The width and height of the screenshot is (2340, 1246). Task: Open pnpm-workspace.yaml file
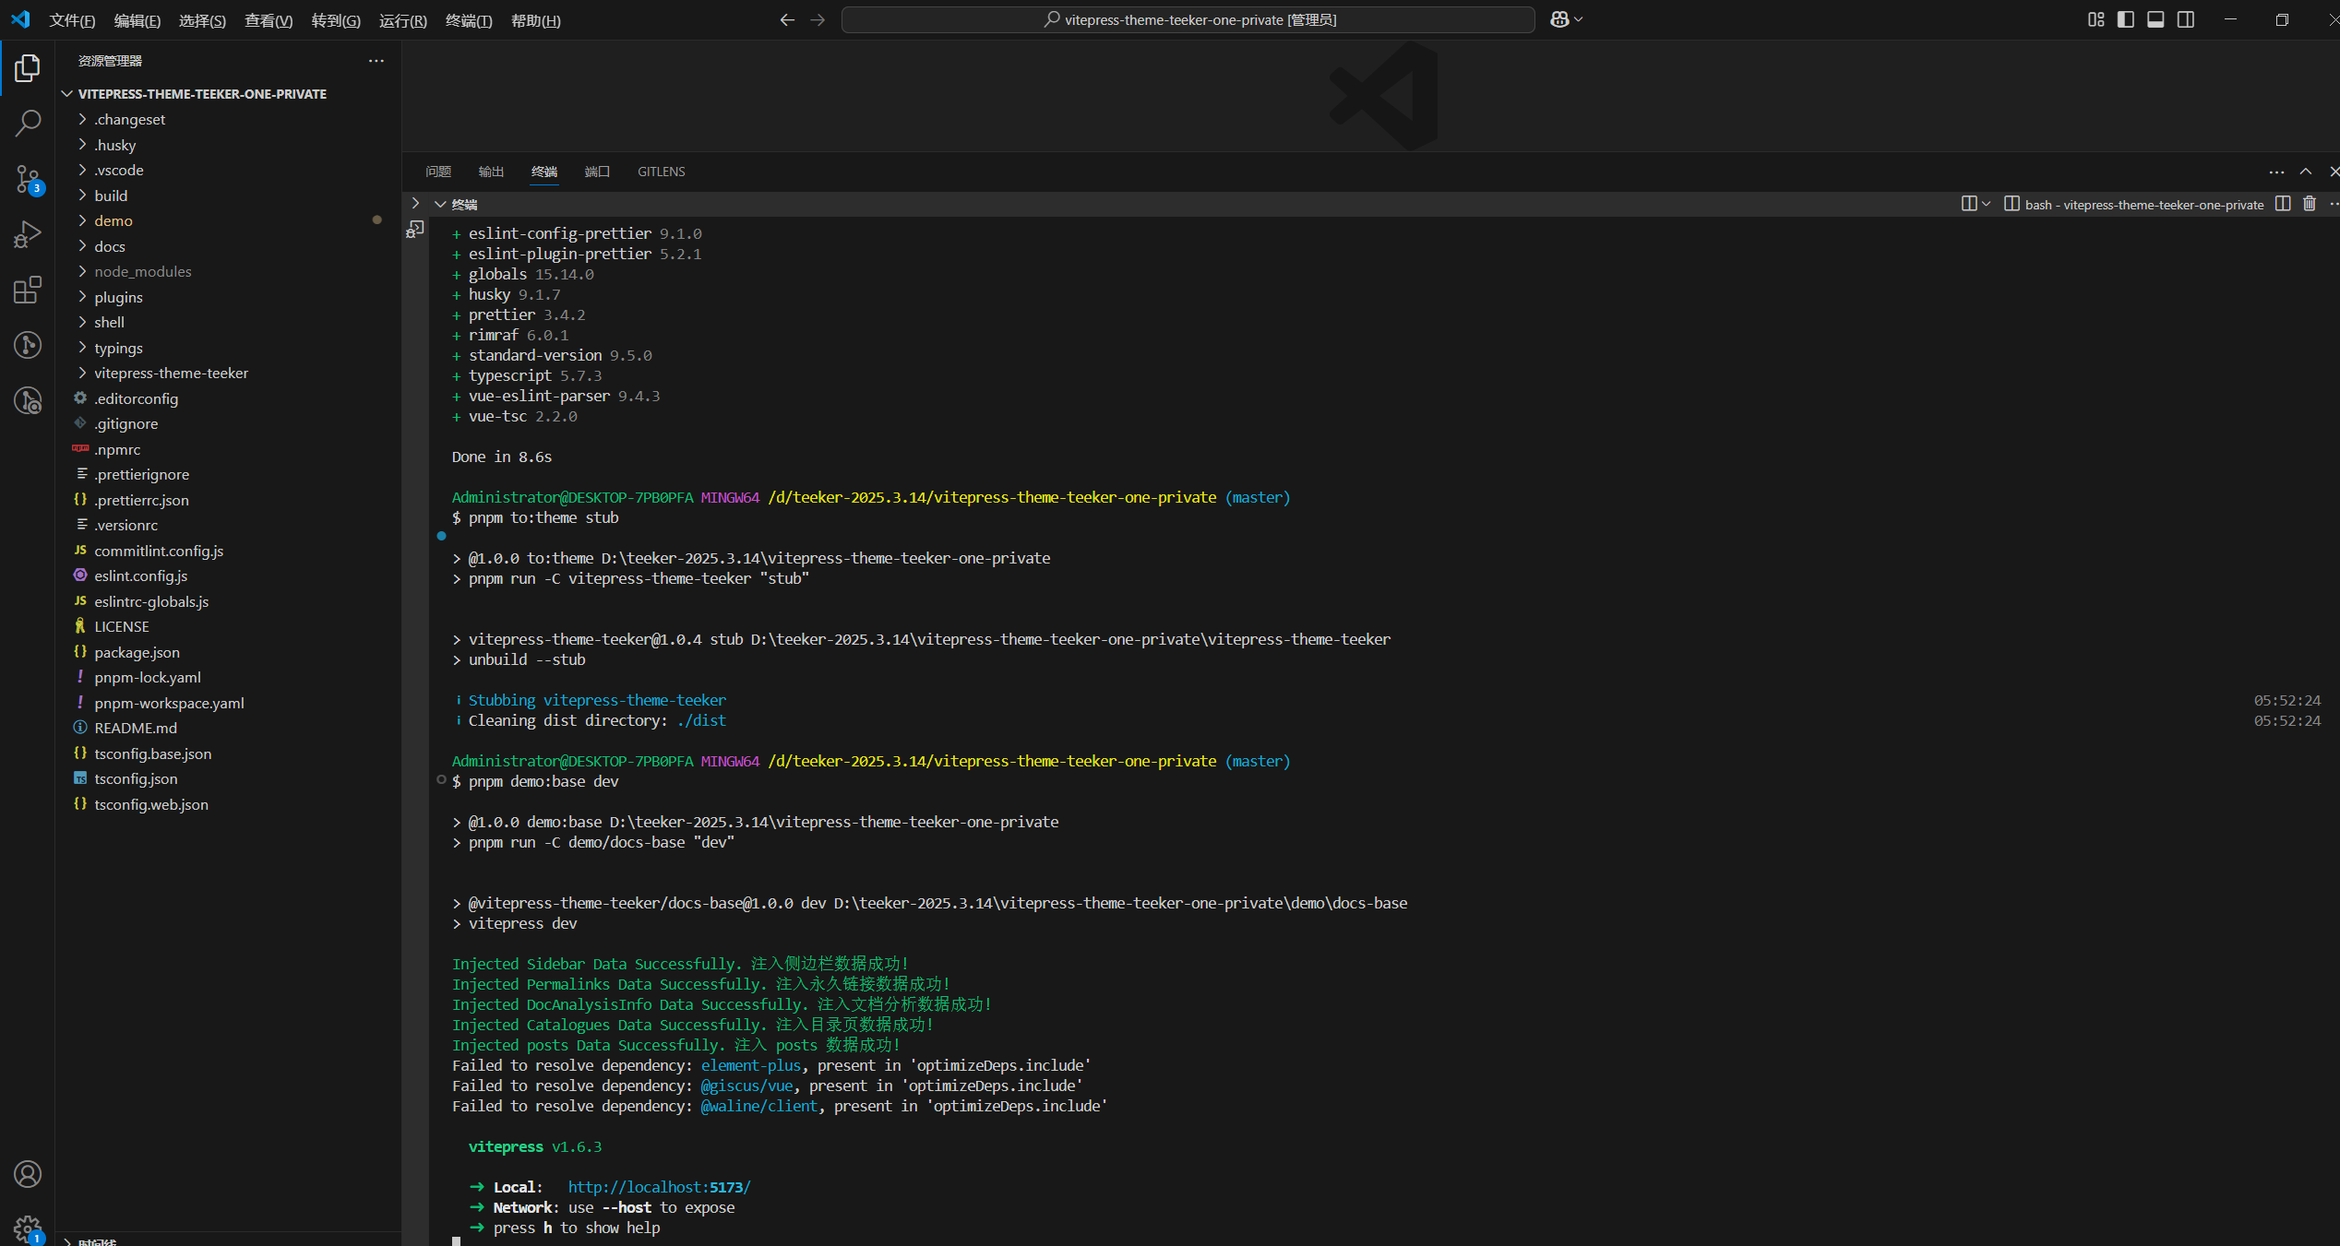(228, 703)
